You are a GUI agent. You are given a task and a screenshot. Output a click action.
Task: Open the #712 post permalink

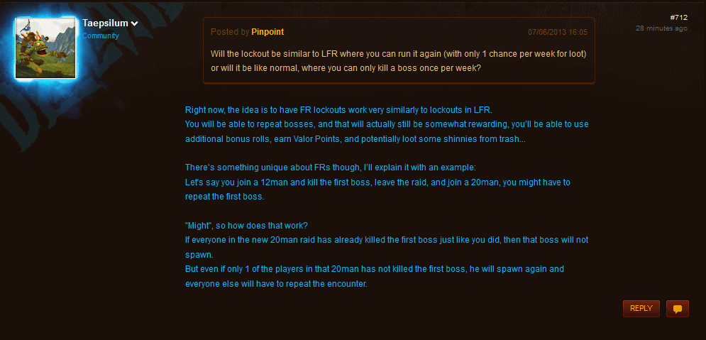coord(679,17)
